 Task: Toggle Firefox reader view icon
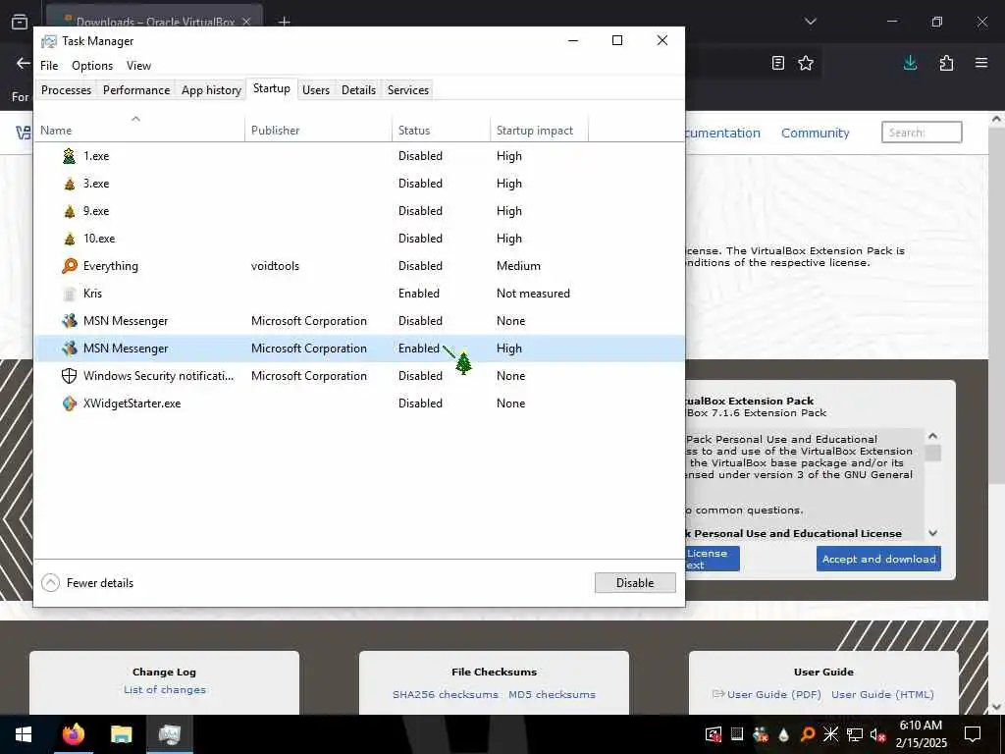click(778, 63)
